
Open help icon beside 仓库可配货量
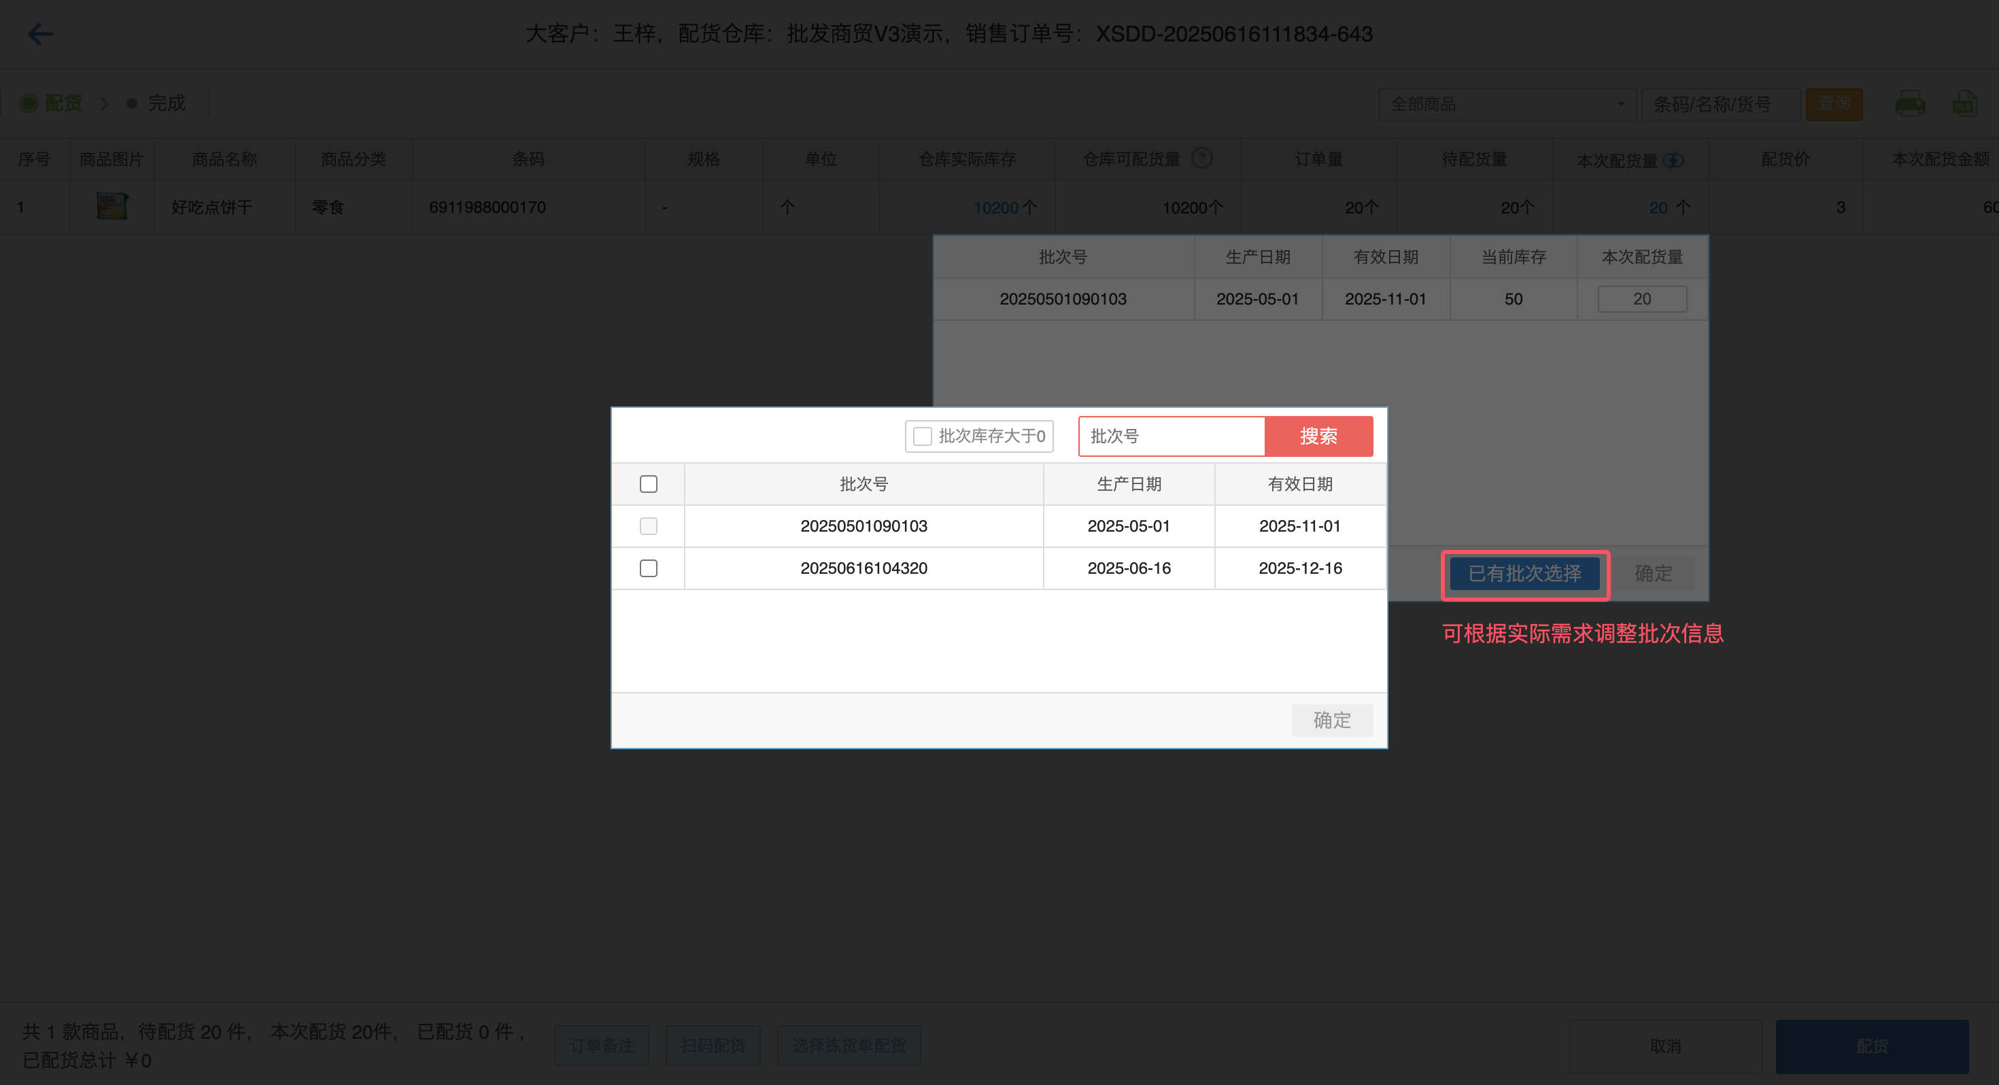click(1201, 158)
